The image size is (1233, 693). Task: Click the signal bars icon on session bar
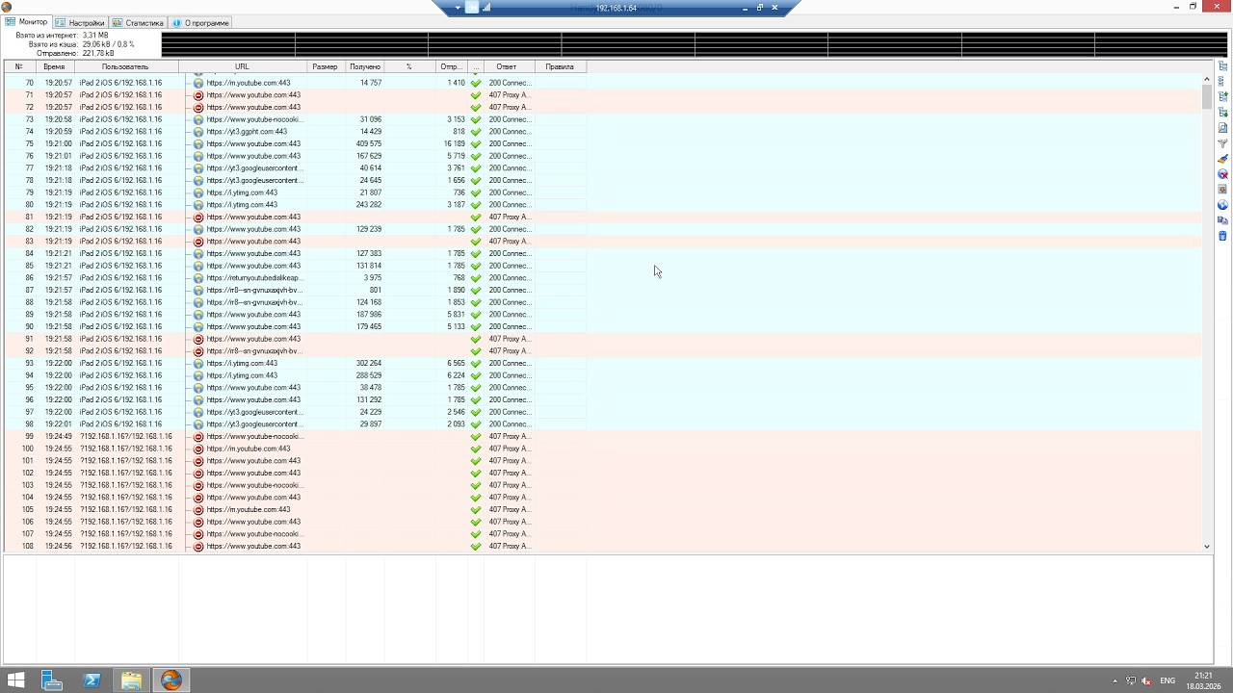click(x=486, y=8)
